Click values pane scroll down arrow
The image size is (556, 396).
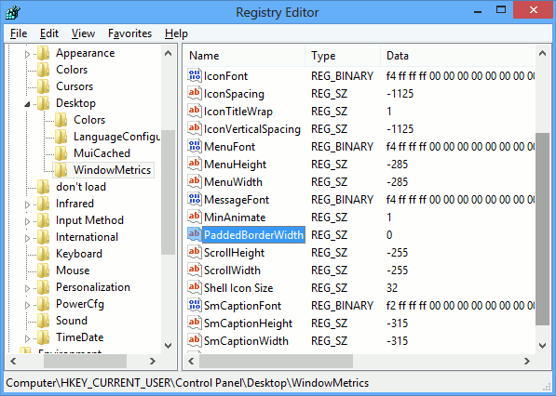point(542,346)
